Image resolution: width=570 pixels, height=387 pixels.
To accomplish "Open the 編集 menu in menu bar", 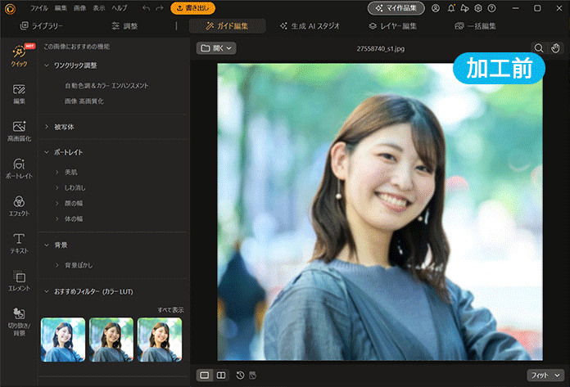I will (x=61, y=8).
